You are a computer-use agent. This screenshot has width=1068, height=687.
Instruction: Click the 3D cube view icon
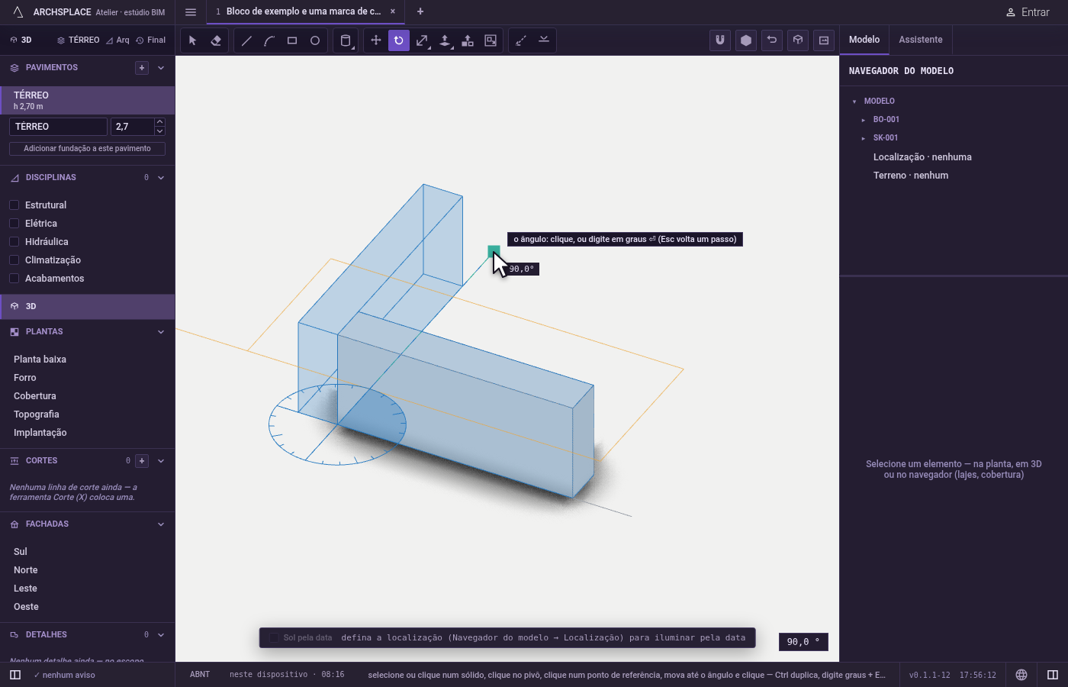coord(798,40)
